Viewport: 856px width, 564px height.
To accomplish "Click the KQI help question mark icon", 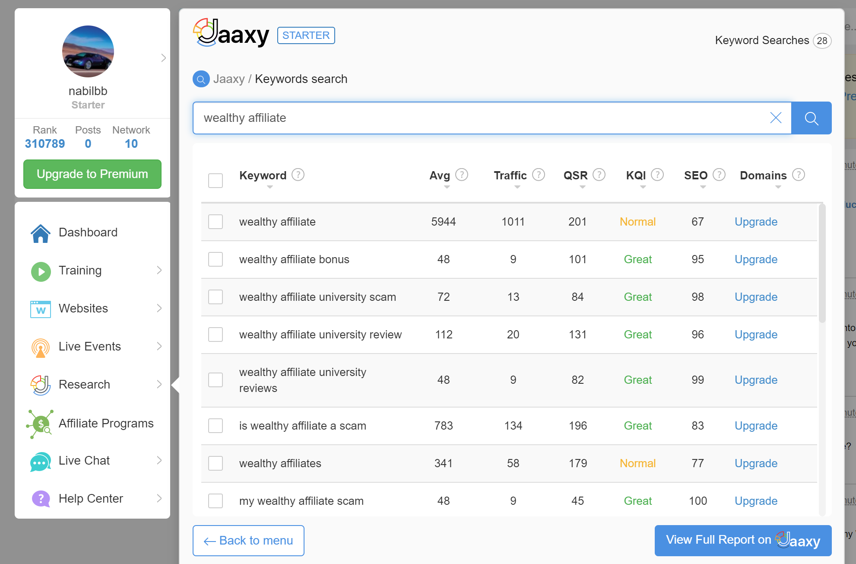I will pyautogui.click(x=657, y=175).
